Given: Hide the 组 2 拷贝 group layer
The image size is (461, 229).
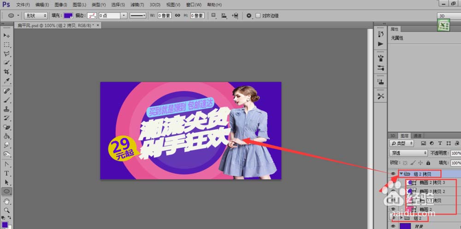Looking at the screenshot, I should click(393, 174).
